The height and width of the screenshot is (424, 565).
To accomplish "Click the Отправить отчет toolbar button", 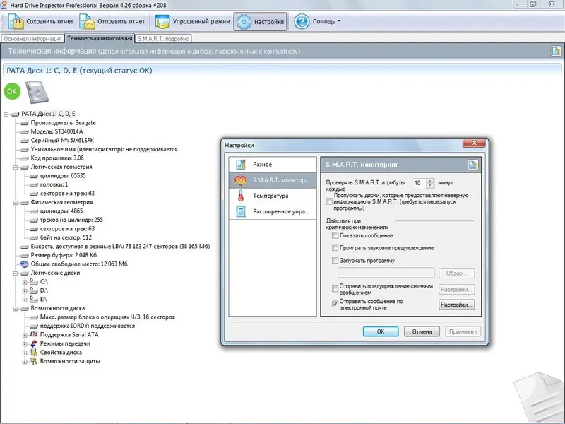I will [112, 22].
